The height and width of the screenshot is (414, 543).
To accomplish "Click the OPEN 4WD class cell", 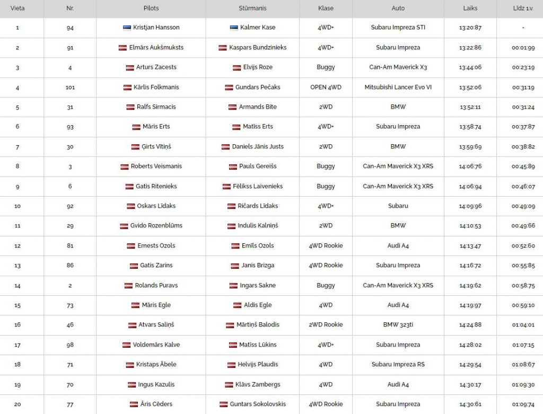I will (x=326, y=87).
